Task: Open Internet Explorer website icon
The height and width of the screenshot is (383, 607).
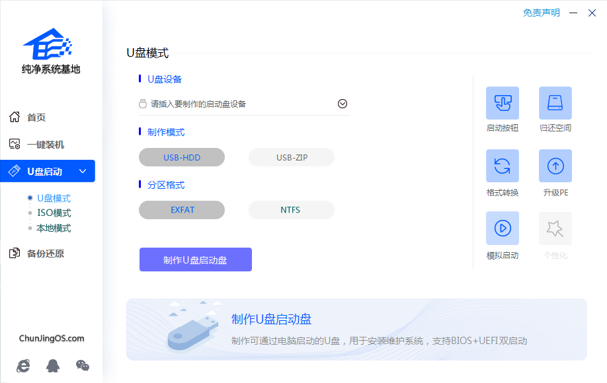Action: click(23, 365)
